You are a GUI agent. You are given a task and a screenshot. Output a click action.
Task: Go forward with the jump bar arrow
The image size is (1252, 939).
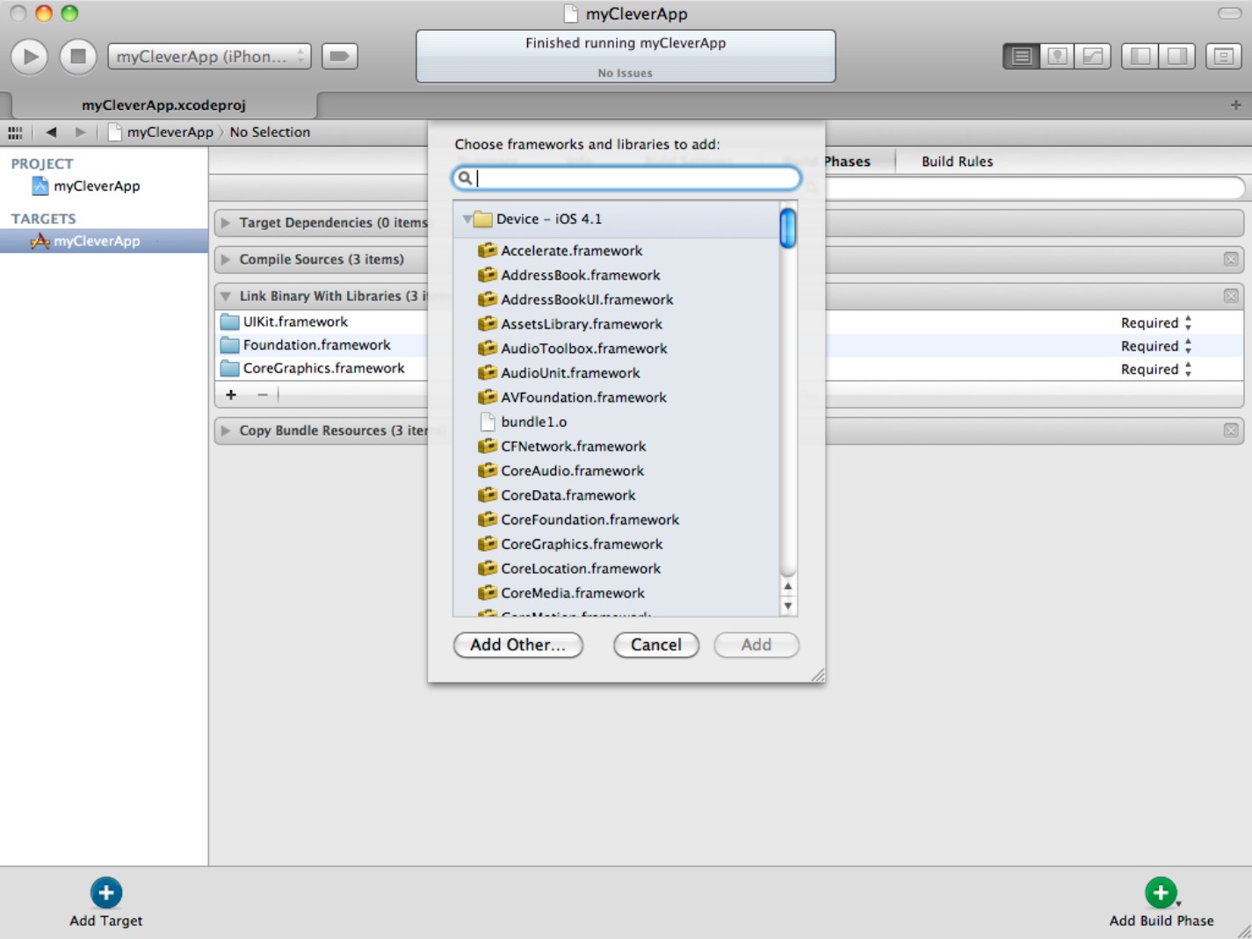click(81, 133)
